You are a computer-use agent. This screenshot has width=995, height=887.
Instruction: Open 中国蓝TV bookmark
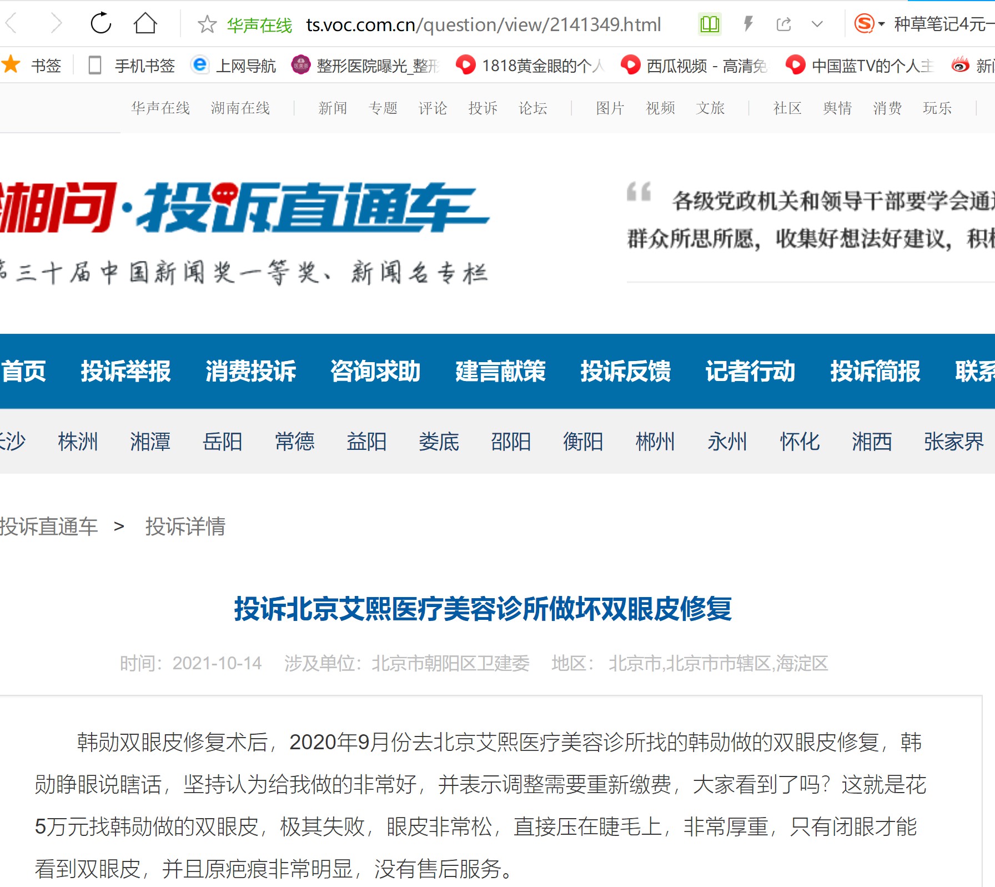pos(860,66)
